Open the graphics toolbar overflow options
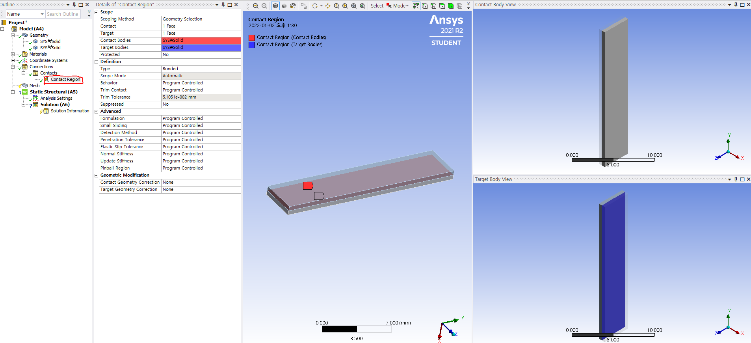 tap(468, 6)
